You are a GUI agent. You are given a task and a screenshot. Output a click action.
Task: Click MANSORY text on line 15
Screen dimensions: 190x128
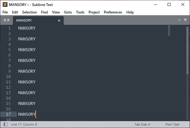[27, 103]
